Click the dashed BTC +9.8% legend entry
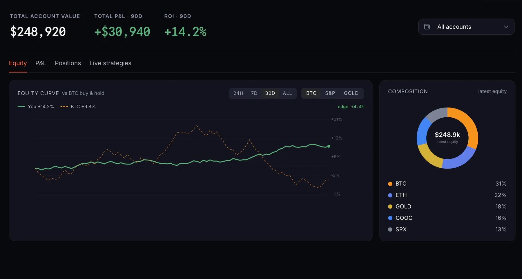 [78, 106]
